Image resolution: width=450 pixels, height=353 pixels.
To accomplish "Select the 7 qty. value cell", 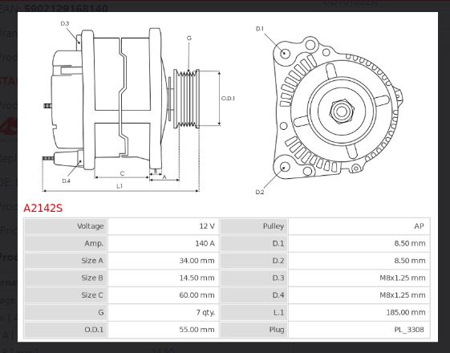I will point(164,312).
